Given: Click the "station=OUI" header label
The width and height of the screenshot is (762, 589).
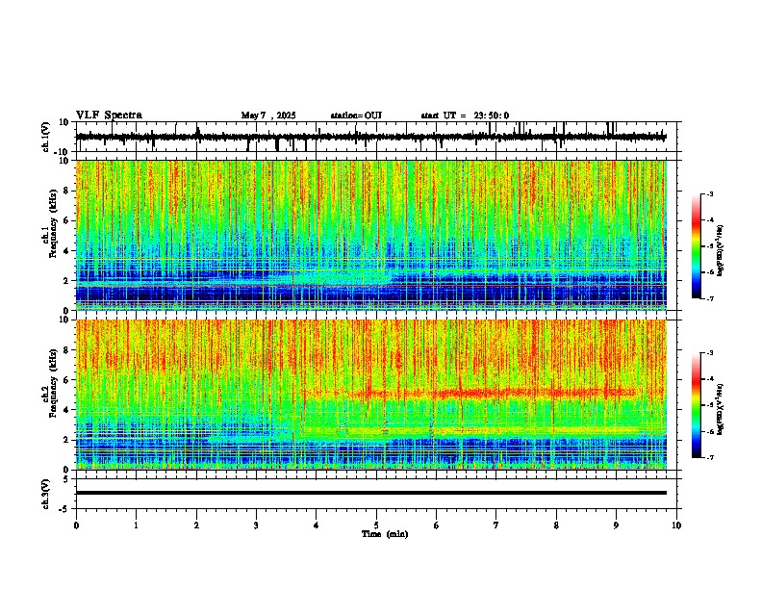Looking at the screenshot, I should [356, 115].
